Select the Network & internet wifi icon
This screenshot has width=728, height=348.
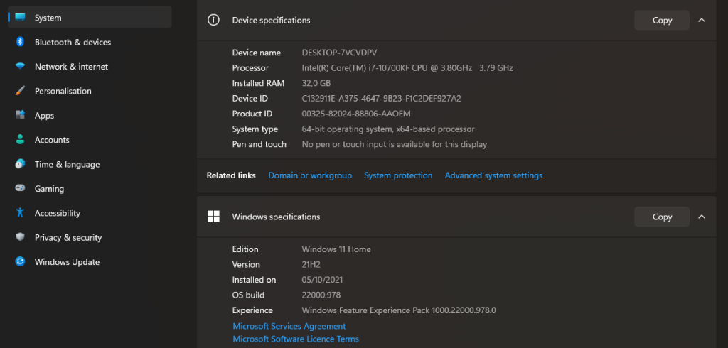(21, 67)
